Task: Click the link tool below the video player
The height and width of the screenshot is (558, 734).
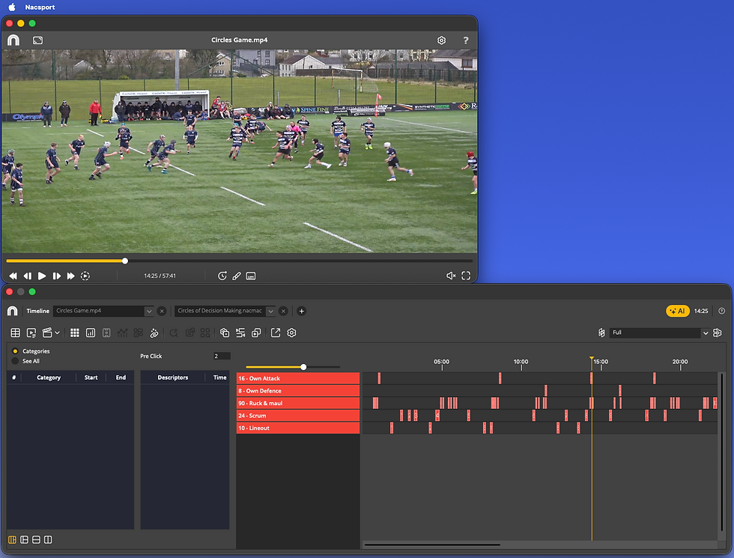Action: [x=237, y=276]
